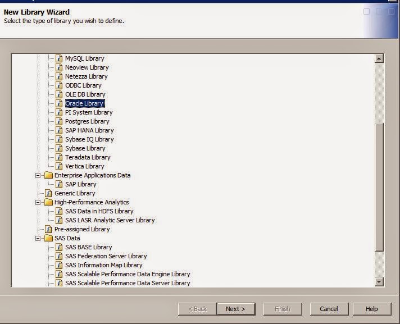Choose SAS Data in HDFS Library label
The width and height of the screenshot is (400, 324).
pos(99,211)
